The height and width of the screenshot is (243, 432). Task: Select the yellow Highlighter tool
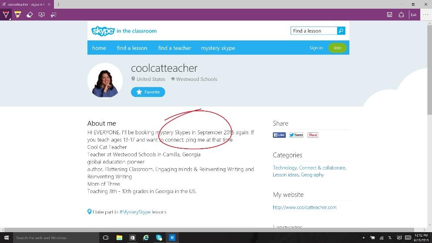18,15
